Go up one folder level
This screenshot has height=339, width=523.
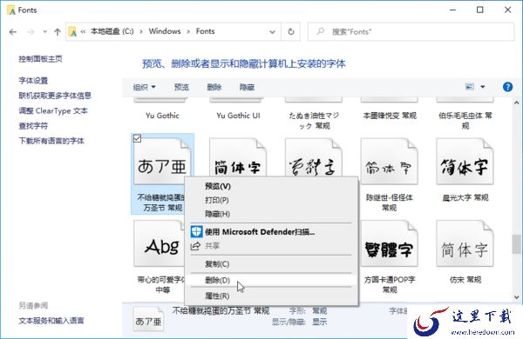[58, 32]
